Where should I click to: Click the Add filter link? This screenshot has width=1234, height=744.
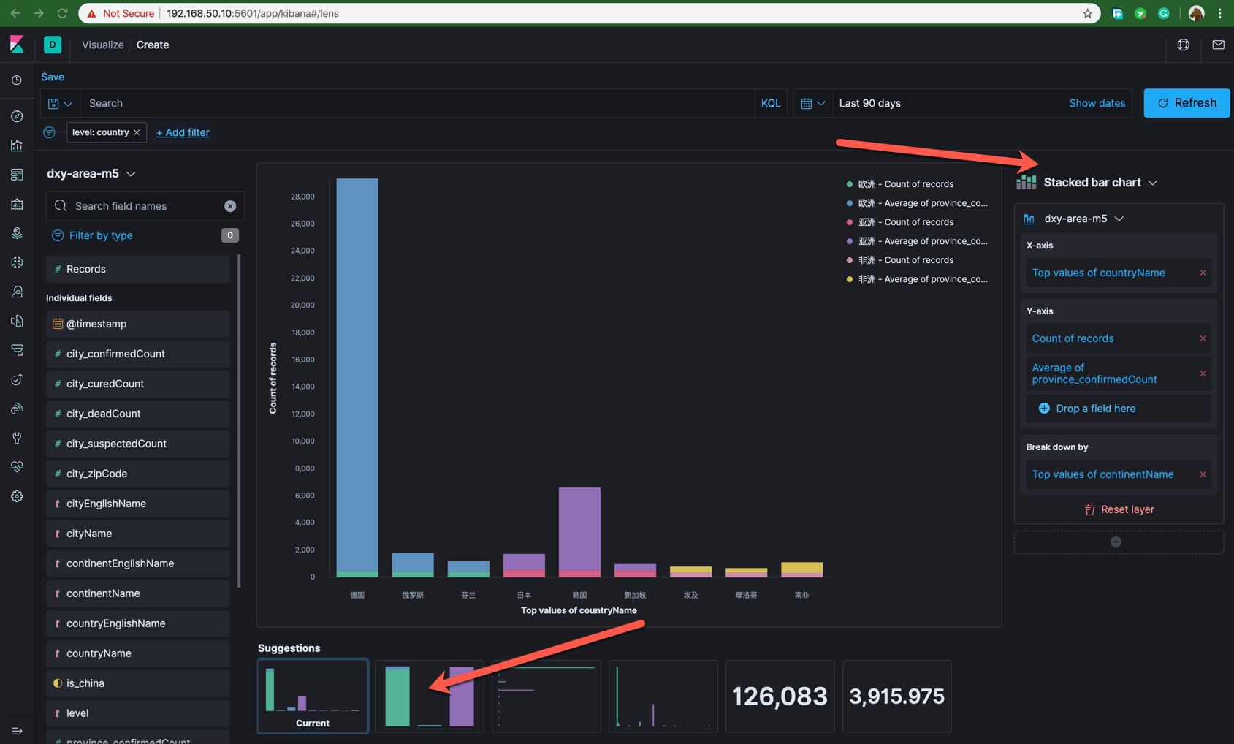click(x=183, y=132)
